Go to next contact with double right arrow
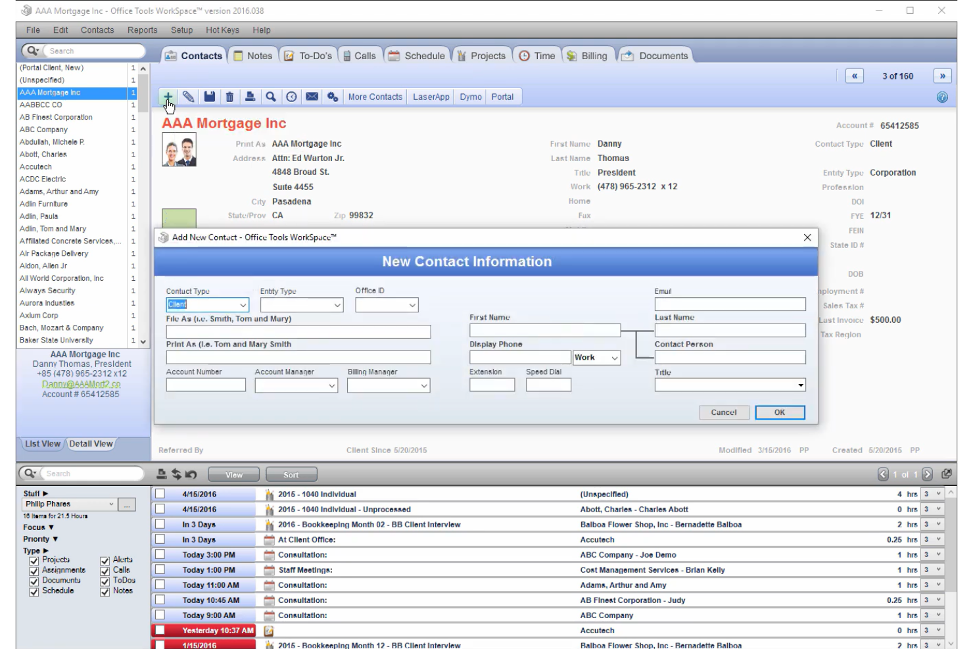 [943, 76]
